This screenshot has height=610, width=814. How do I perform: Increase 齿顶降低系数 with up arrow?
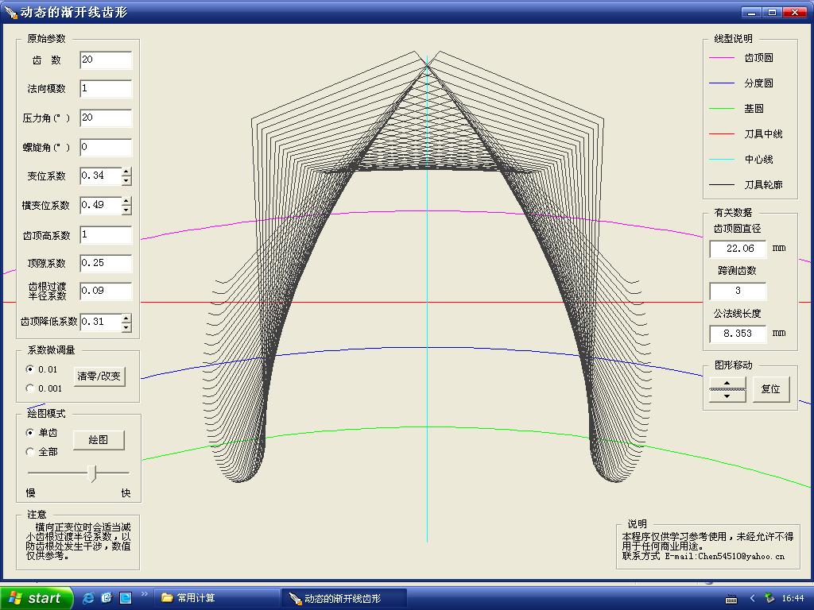point(126,318)
